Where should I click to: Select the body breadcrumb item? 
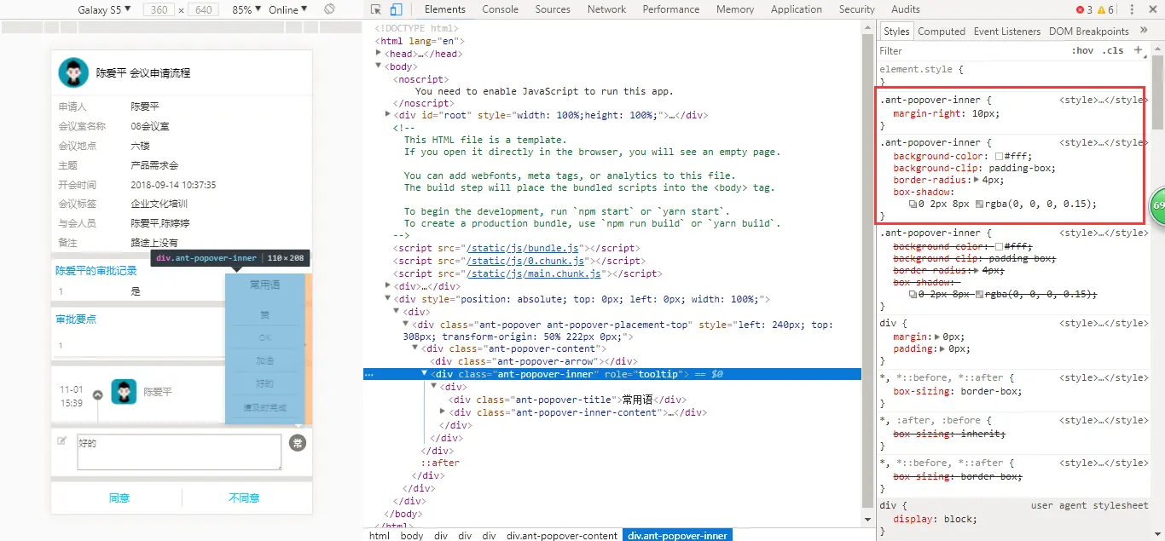click(412, 536)
